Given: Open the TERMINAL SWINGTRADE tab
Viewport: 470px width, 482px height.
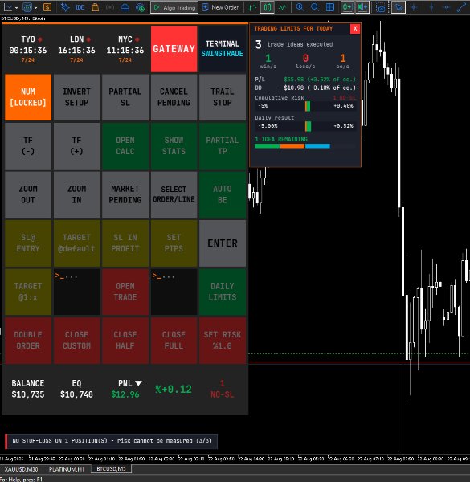Looking at the screenshot, I should 223,48.
